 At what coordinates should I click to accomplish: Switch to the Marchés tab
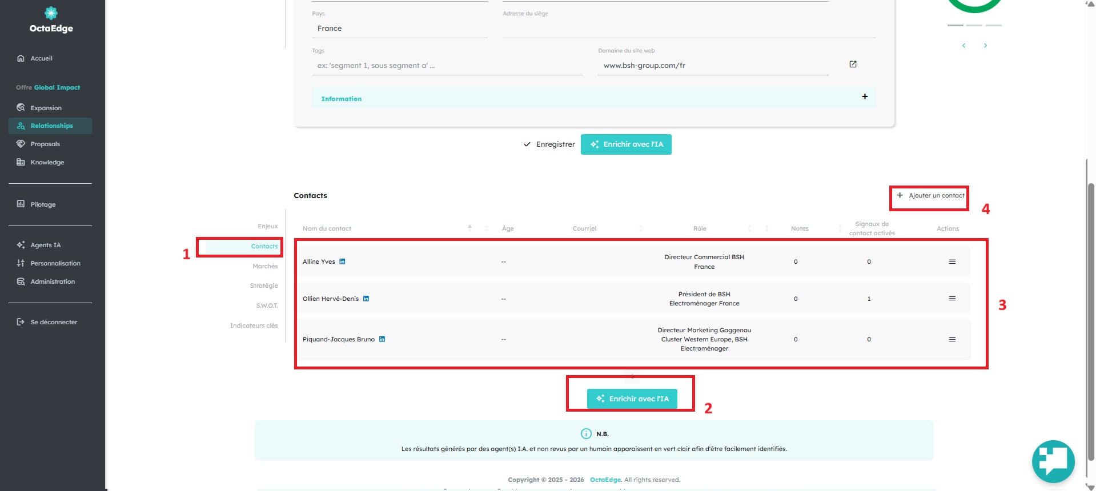click(265, 266)
